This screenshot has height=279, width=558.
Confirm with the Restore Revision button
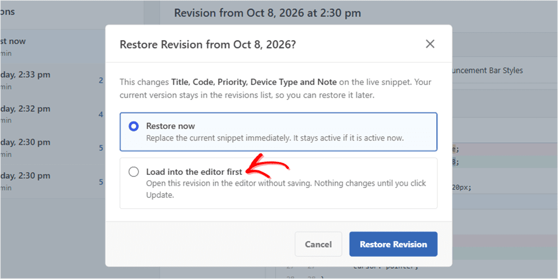pyautogui.click(x=393, y=244)
